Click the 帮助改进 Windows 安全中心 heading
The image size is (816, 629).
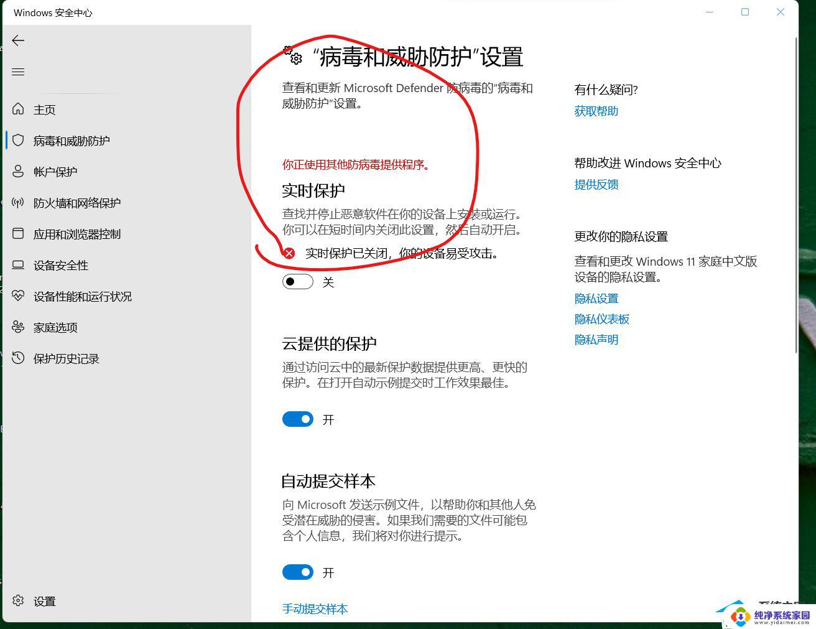(648, 163)
